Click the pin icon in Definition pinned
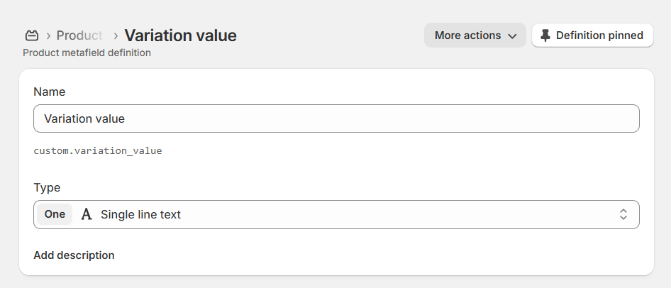Screen dimensions: 671x288 click(x=545, y=35)
